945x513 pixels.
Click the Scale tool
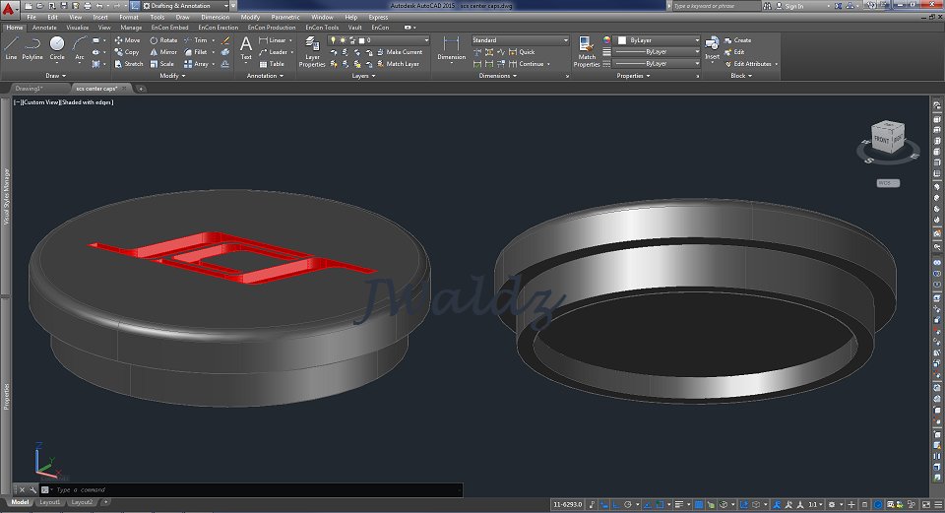tap(161, 64)
